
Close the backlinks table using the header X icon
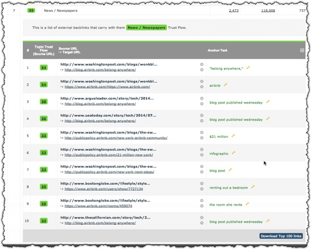pyautogui.click(x=302, y=51)
